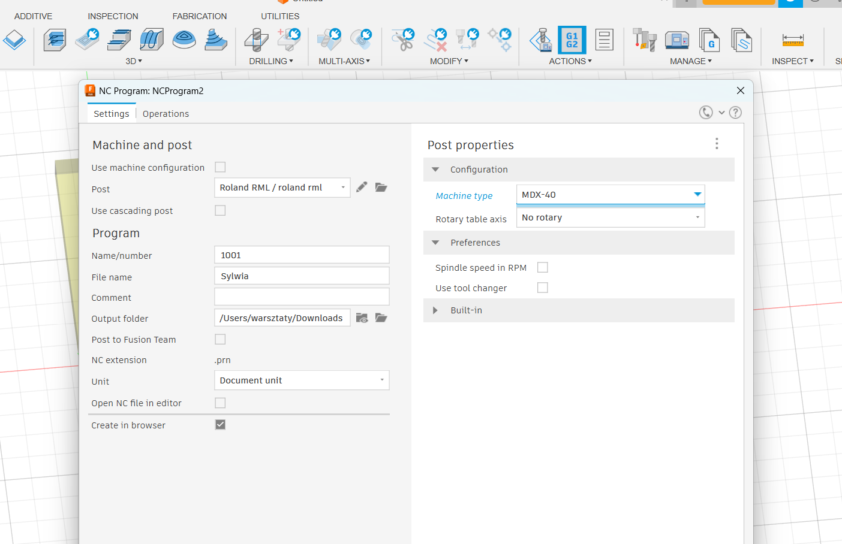Tick Open NC file in editor checkbox
The height and width of the screenshot is (544, 842).
[220, 403]
